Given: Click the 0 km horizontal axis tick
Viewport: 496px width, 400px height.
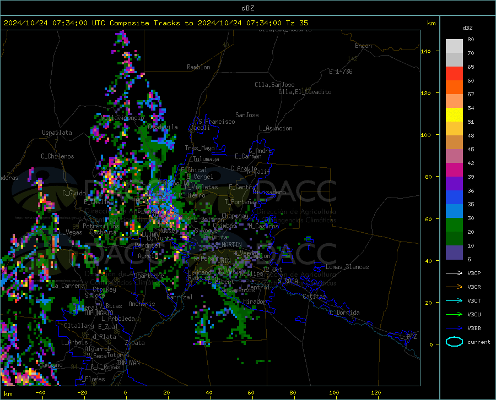Looking at the screenshot, I should [x=126, y=392].
